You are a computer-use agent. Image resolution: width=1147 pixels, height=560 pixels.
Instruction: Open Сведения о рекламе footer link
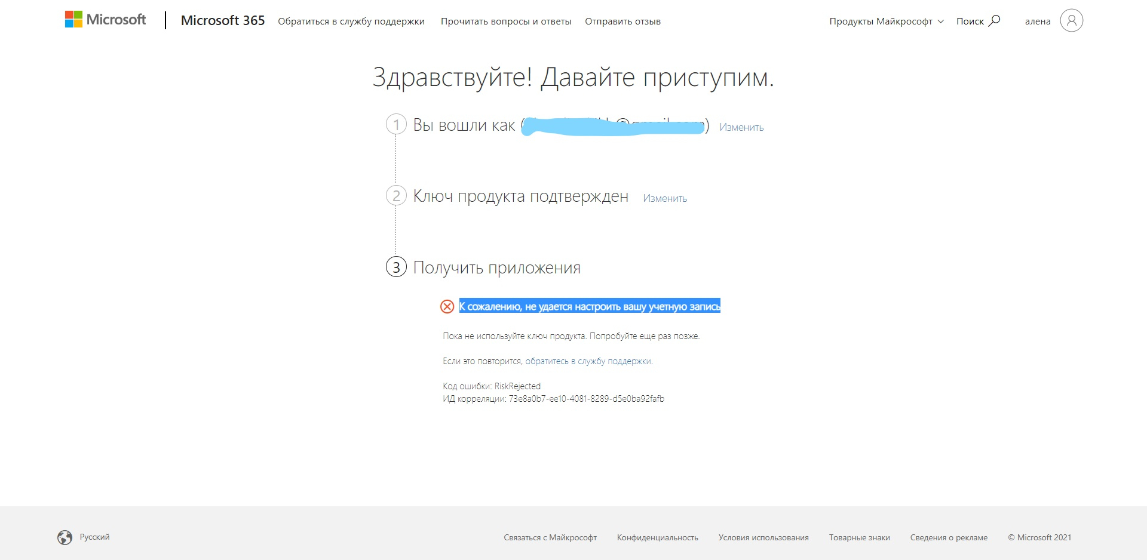point(949,537)
